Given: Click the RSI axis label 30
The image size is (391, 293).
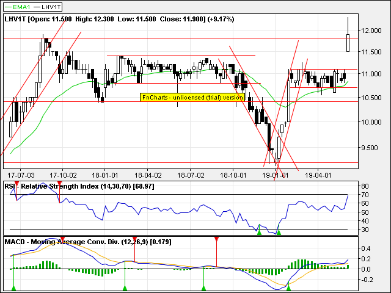Looking at the screenshot, I should (x=365, y=230).
